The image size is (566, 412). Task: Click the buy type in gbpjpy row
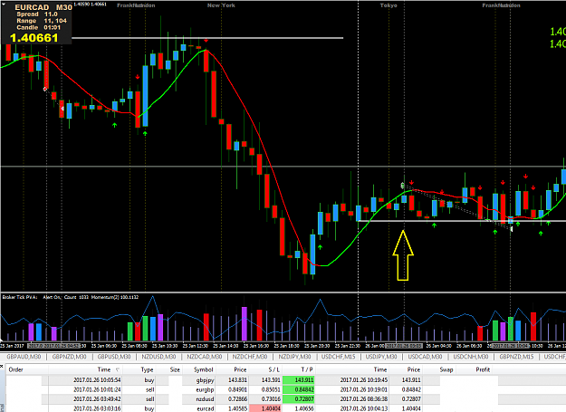click(149, 380)
